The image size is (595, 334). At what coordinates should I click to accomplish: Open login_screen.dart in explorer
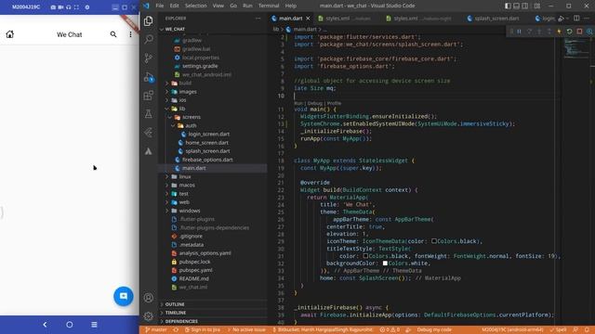coord(208,134)
